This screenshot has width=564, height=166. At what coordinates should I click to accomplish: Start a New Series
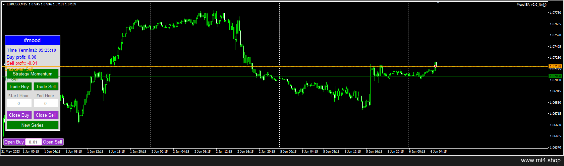coord(33,125)
